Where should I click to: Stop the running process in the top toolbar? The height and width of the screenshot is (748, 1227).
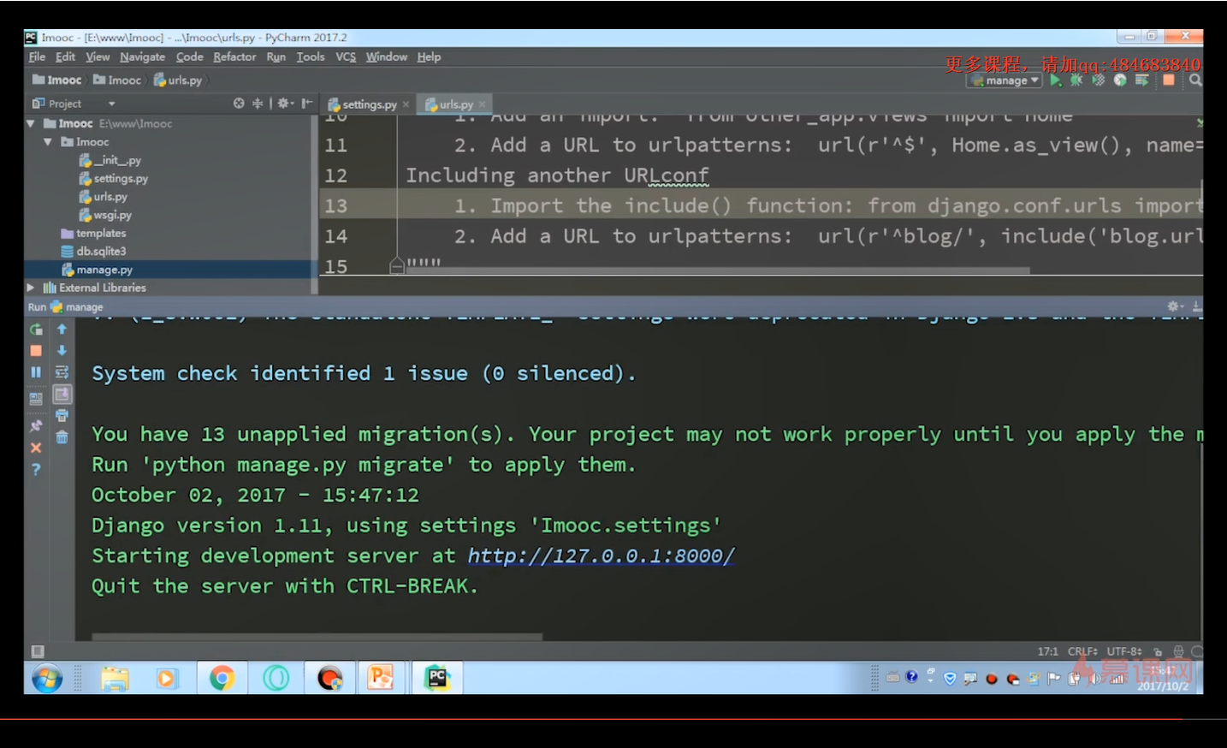pyautogui.click(x=1169, y=80)
